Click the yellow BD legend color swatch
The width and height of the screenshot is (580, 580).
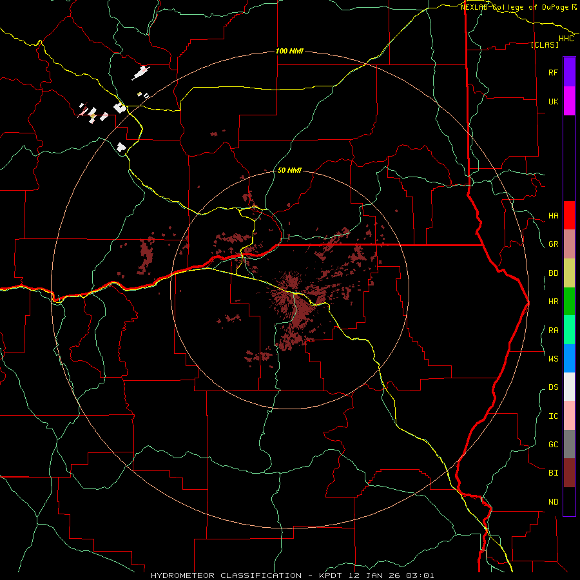click(569, 273)
